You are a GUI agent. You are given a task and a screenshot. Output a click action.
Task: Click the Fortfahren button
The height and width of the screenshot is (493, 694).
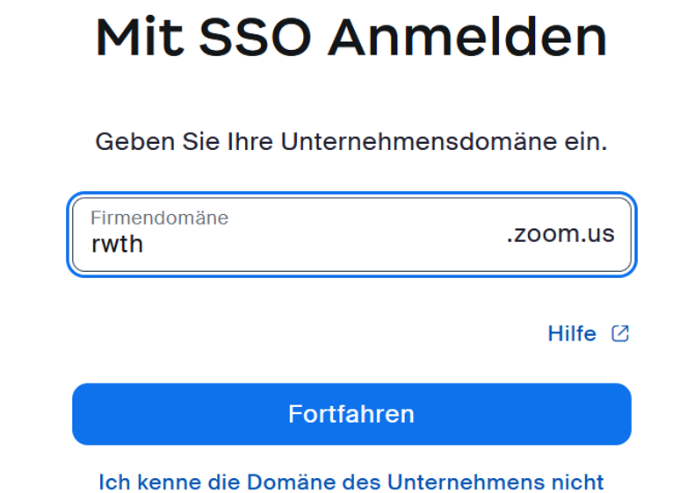(351, 414)
